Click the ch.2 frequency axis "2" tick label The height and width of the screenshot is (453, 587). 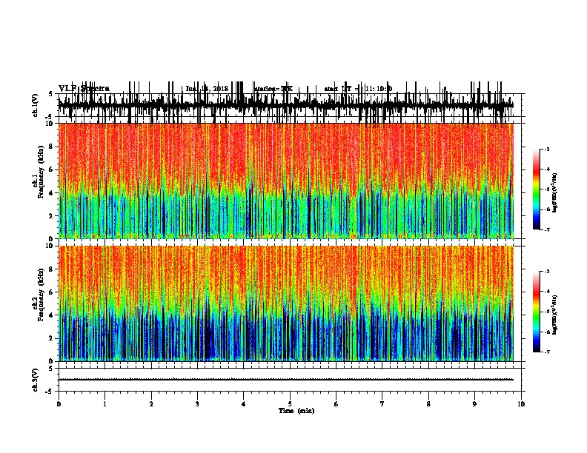coord(52,338)
